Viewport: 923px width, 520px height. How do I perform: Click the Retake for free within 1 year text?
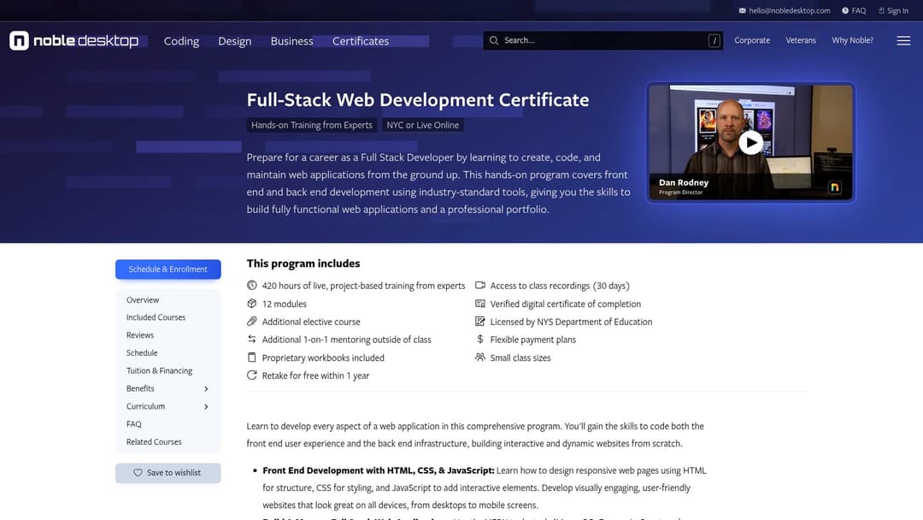[x=315, y=375]
